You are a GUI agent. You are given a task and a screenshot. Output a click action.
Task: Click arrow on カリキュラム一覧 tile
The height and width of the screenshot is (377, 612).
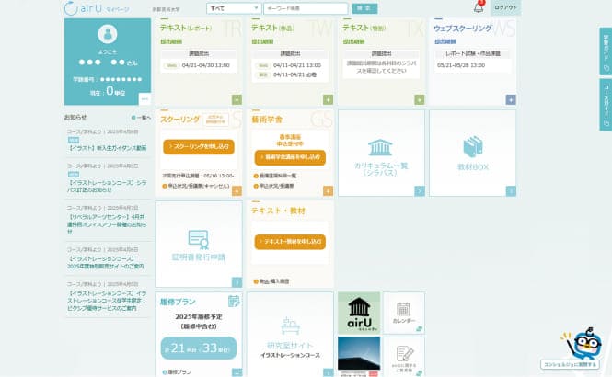click(420, 191)
